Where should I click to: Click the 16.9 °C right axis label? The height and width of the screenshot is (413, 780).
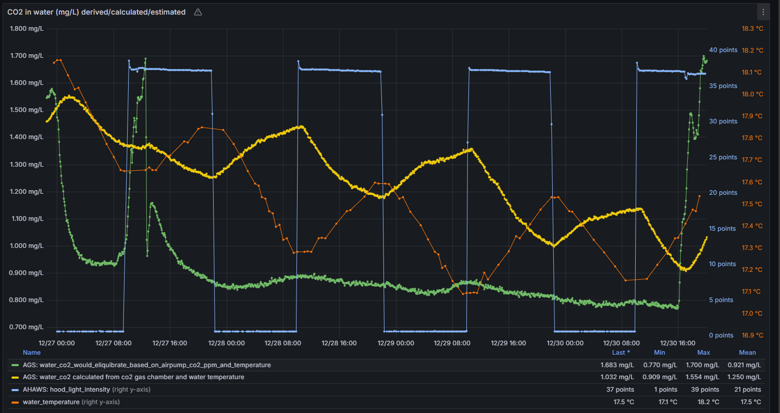(x=752, y=335)
